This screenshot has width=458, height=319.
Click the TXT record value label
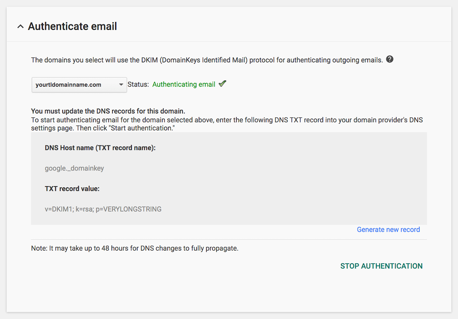[x=72, y=188]
